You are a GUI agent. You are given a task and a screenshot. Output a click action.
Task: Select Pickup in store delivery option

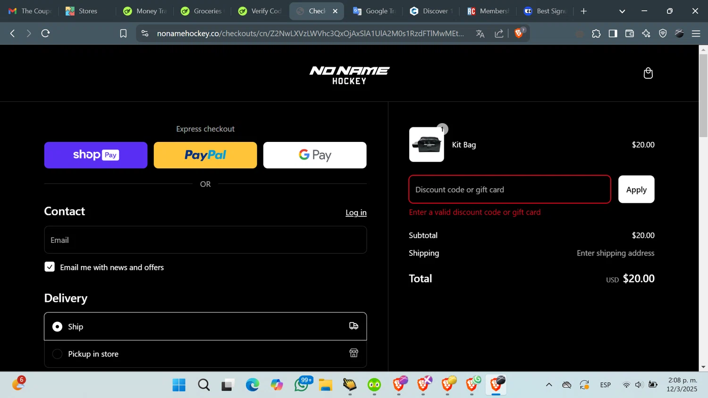coord(205,354)
